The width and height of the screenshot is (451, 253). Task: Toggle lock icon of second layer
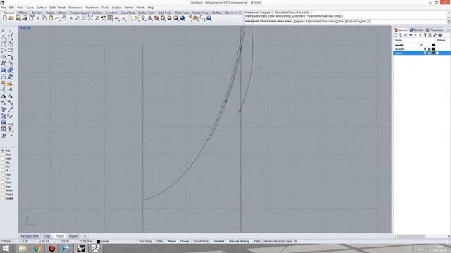tap(429, 49)
